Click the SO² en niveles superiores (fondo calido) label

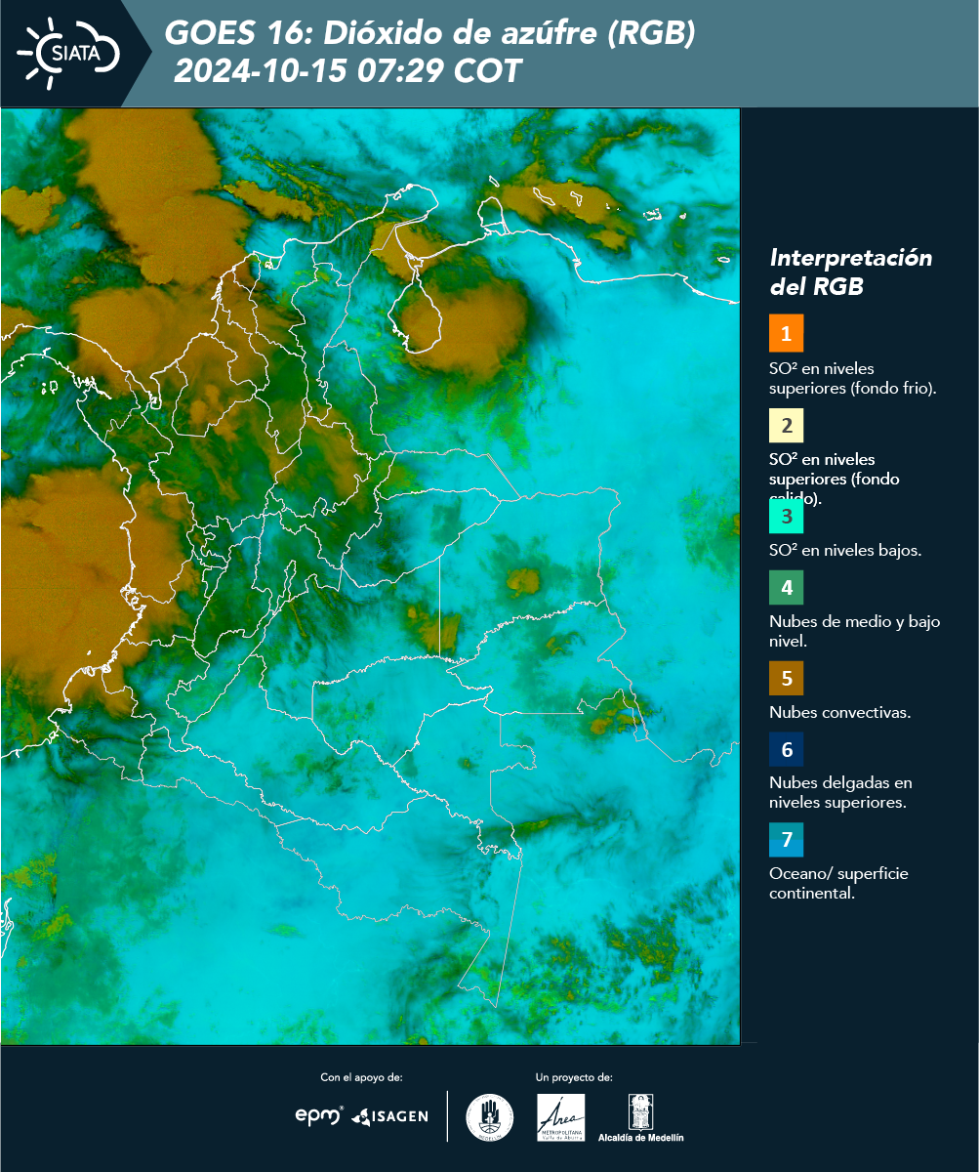[835, 479]
